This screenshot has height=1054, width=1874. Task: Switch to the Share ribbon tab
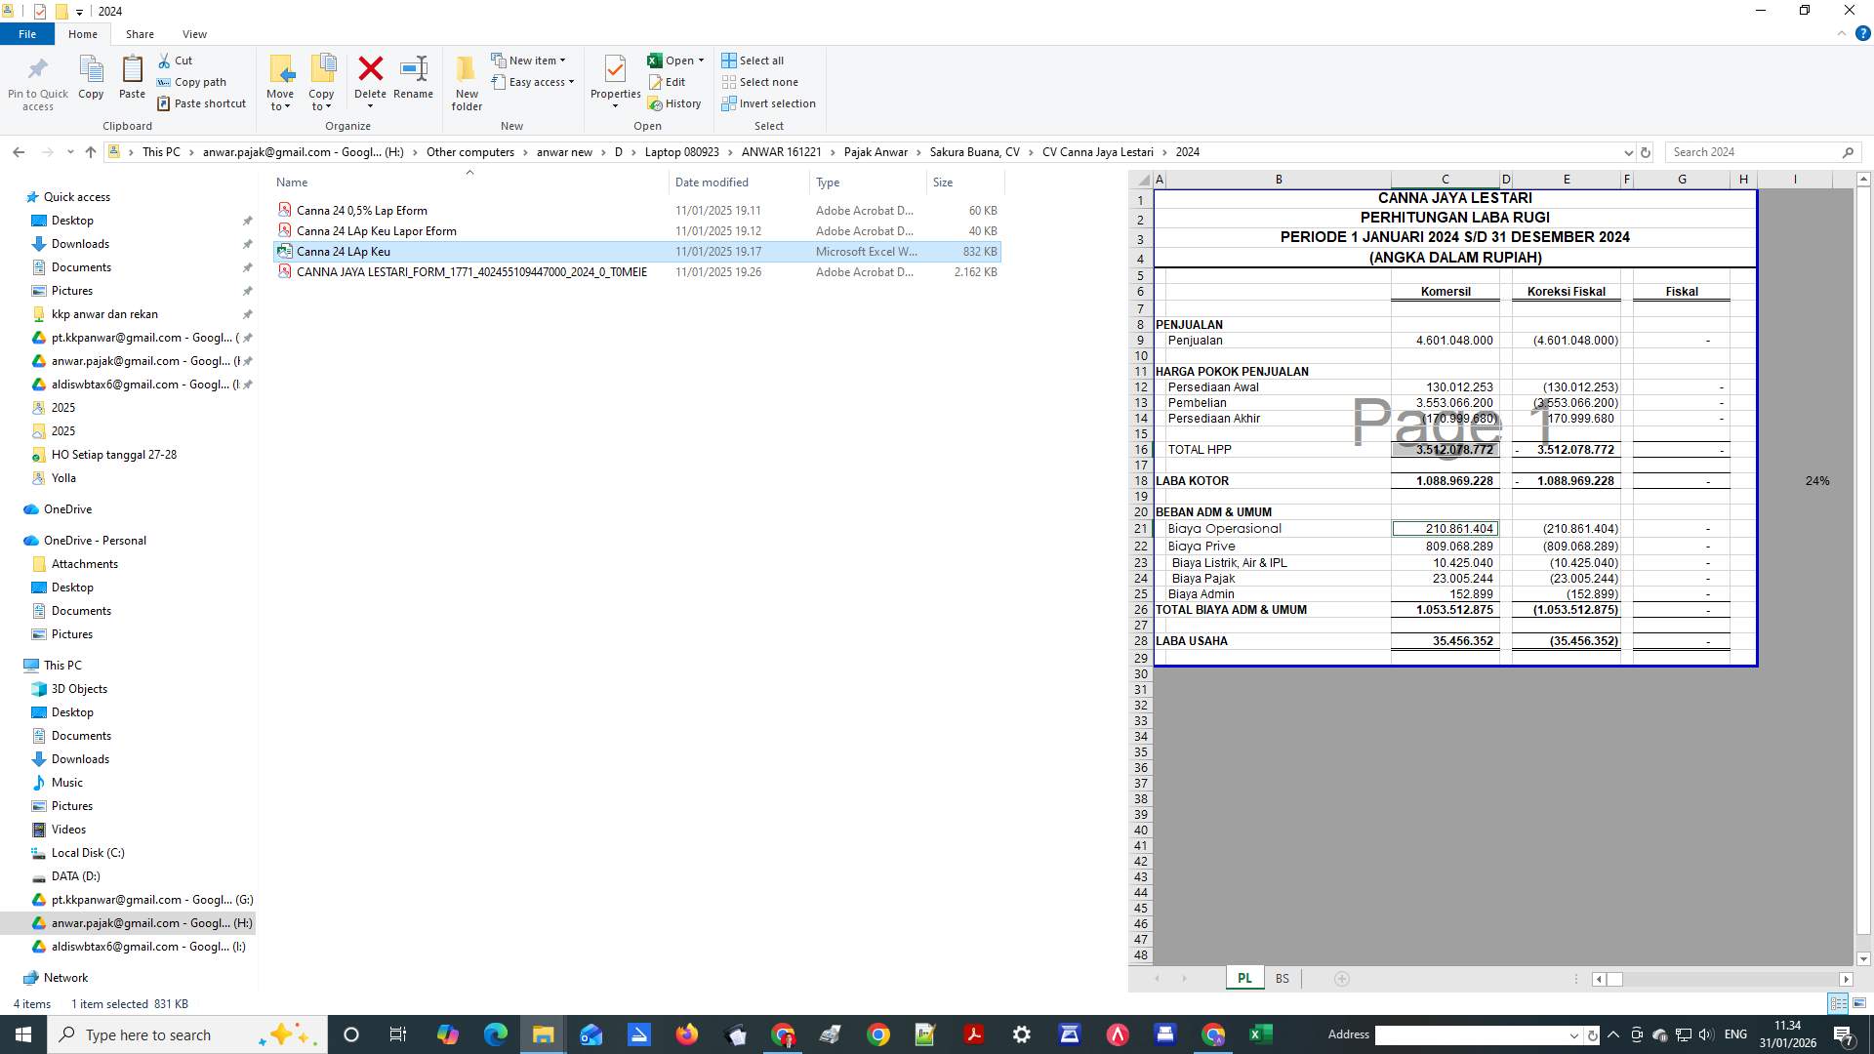click(140, 33)
